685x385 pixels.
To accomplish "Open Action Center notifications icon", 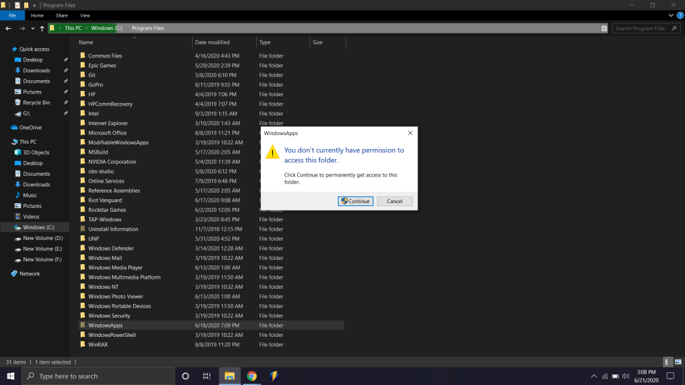I will (670, 376).
